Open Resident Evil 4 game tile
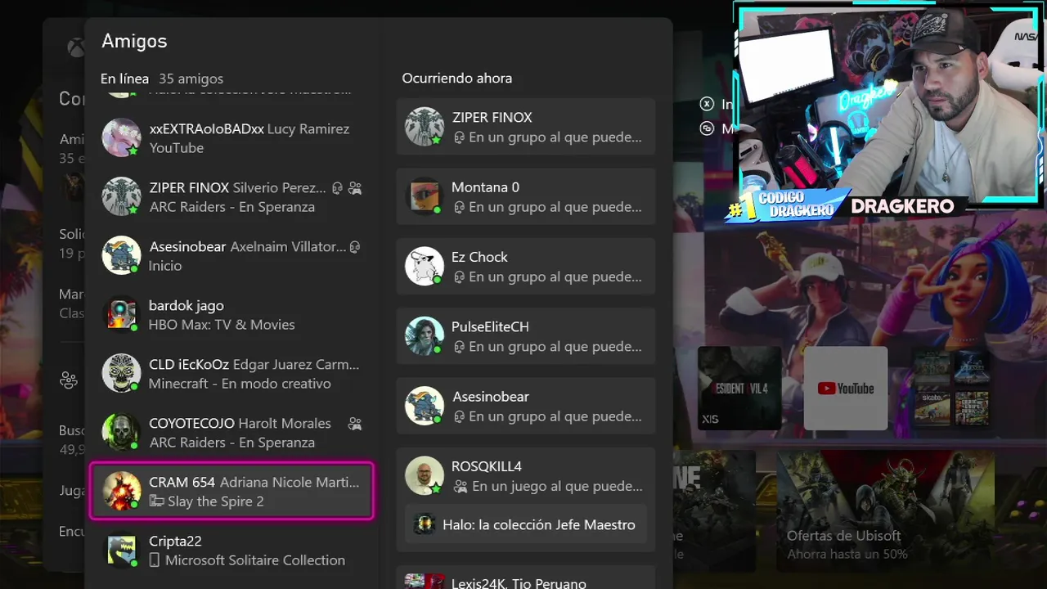The height and width of the screenshot is (589, 1047). (739, 388)
